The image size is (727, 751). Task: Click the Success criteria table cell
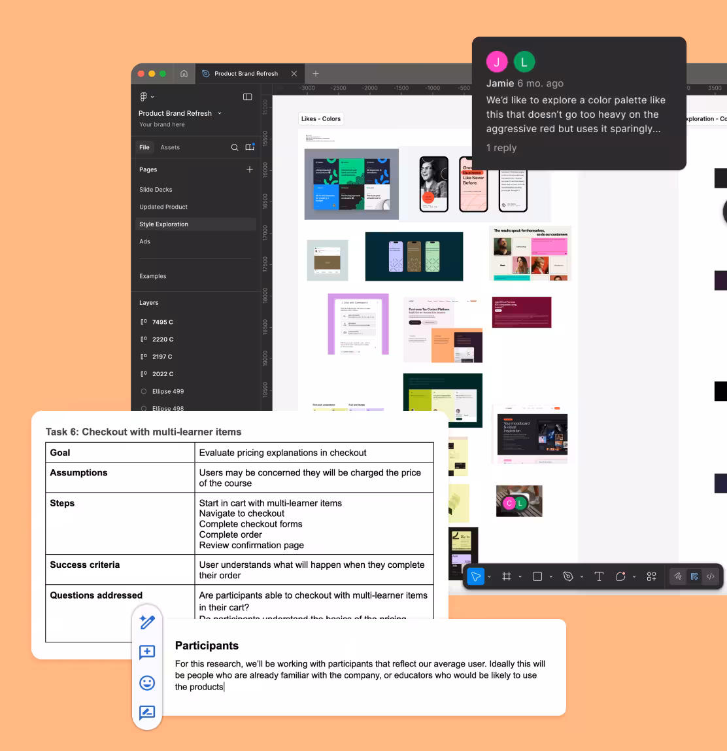(x=120, y=570)
